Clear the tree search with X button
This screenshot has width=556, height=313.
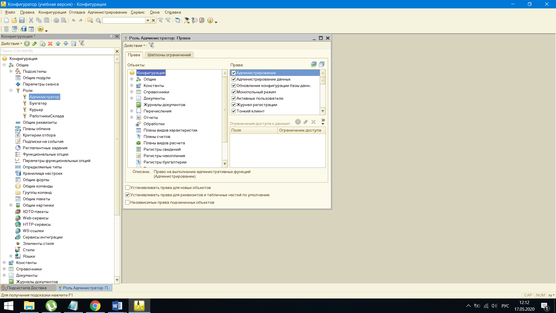coord(117,51)
